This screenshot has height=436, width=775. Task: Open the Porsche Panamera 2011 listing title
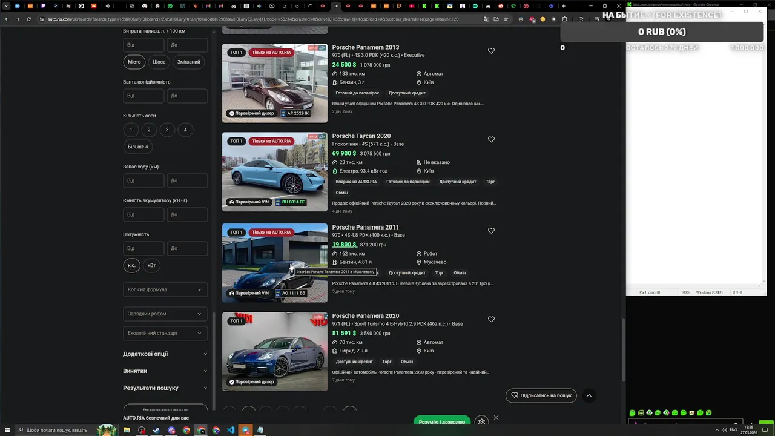(365, 227)
